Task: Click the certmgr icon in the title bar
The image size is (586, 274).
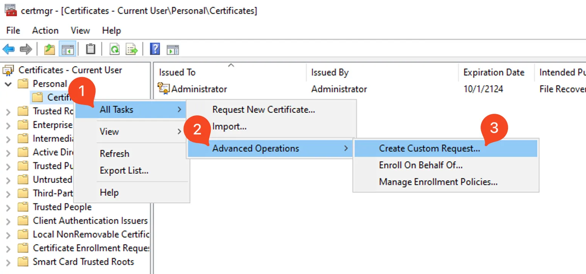Action: [x=11, y=10]
